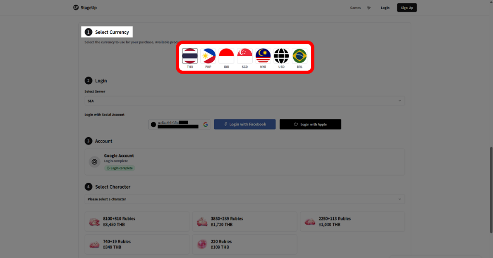The height and width of the screenshot is (258, 493).
Task: Click Login with Apple button
Action: click(310, 124)
